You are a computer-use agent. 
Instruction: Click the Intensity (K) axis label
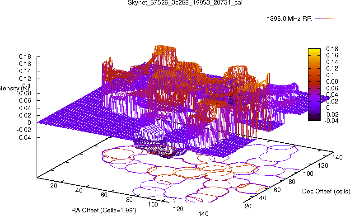tap(14, 88)
